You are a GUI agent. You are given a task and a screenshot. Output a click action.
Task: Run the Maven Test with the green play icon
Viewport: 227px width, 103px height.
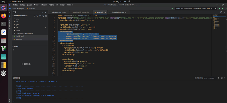click(219, 9)
